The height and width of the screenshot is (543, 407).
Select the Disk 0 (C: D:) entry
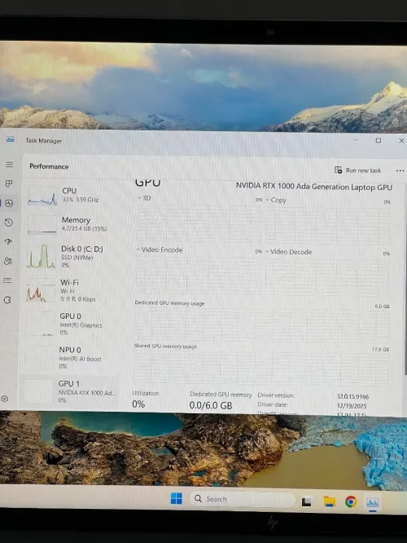71,257
